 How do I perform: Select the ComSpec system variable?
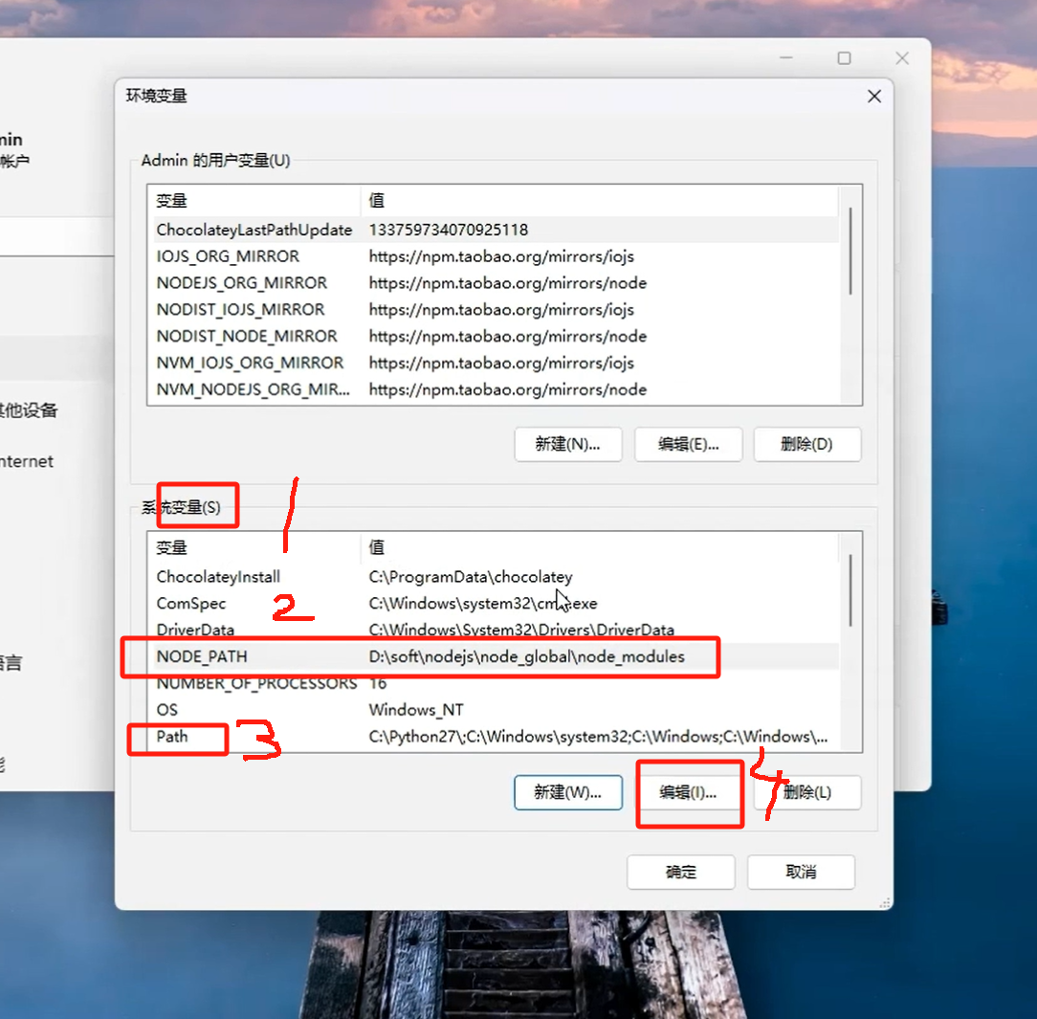coord(496,603)
